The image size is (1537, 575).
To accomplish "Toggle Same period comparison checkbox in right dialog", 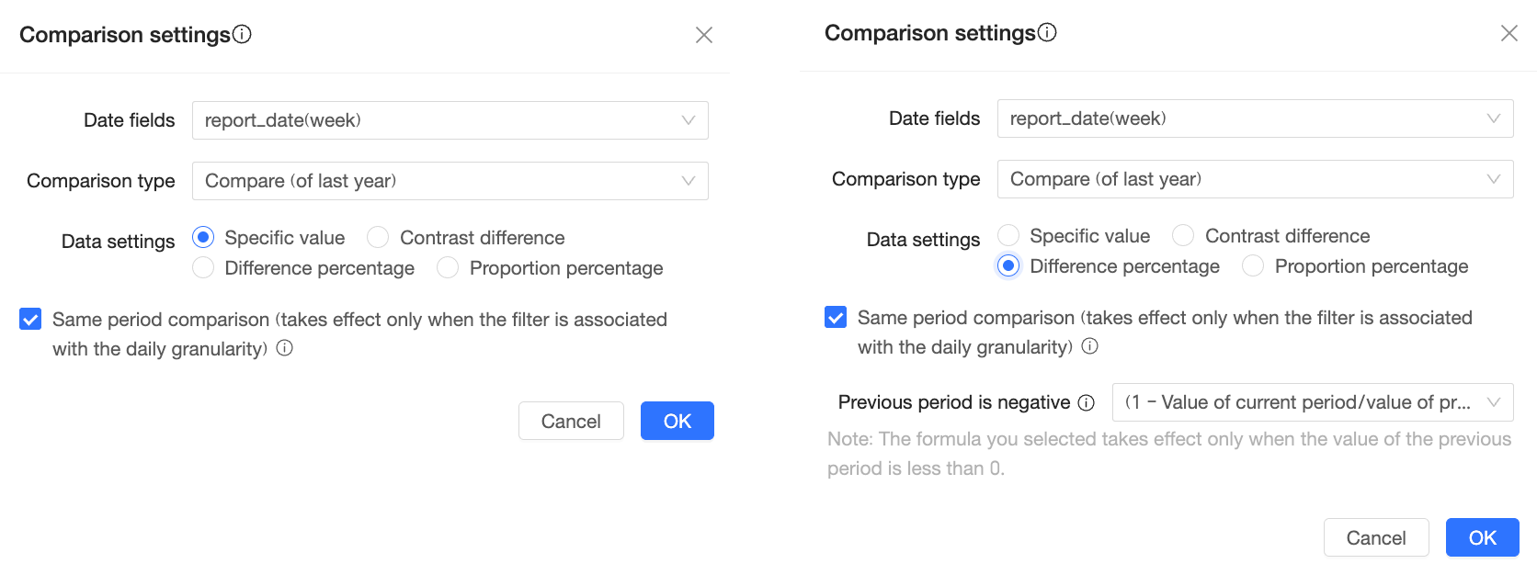I will (836, 318).
